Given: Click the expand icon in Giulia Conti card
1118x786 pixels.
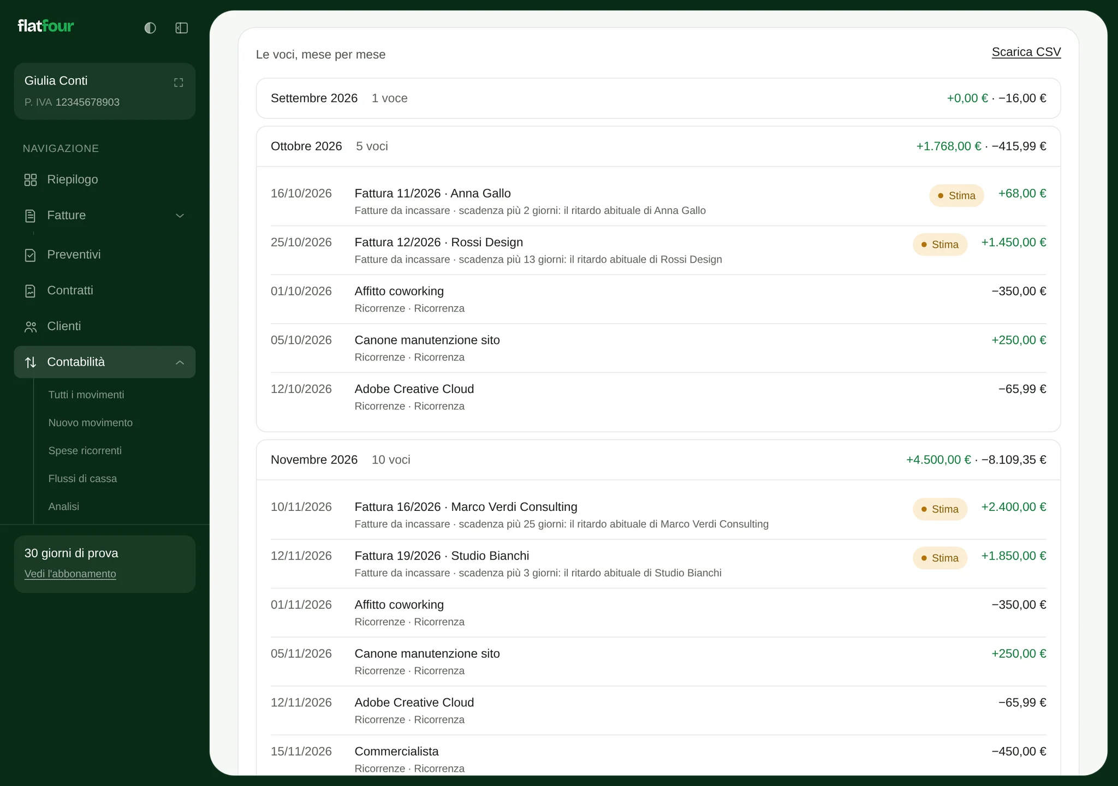Looking at the screenshot, I should (x=179, y=82).
